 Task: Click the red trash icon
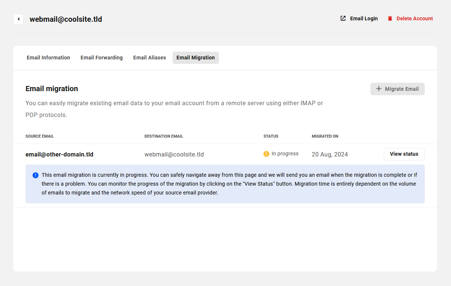[390, 18]
